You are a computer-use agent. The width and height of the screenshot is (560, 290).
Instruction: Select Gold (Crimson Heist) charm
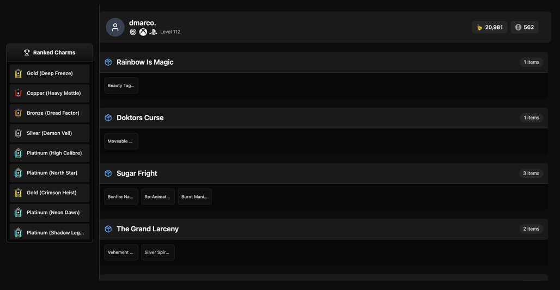(50, 193)
